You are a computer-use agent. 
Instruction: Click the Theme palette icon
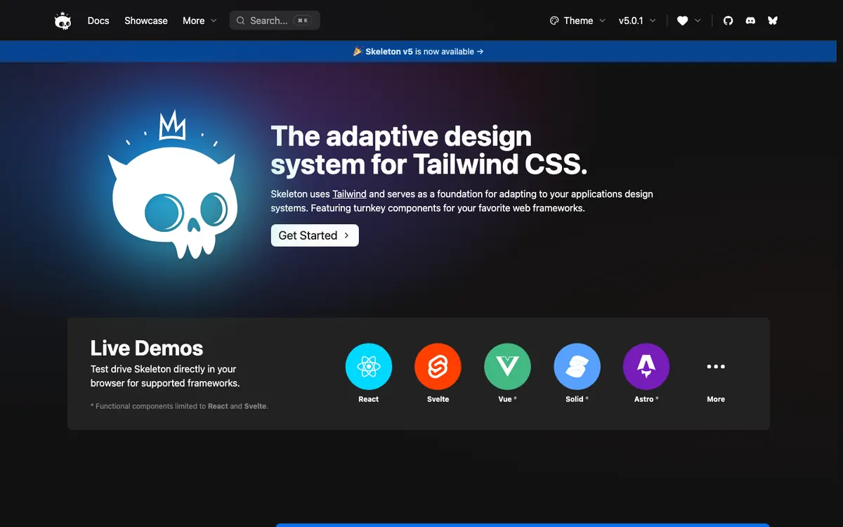point(554,21)
